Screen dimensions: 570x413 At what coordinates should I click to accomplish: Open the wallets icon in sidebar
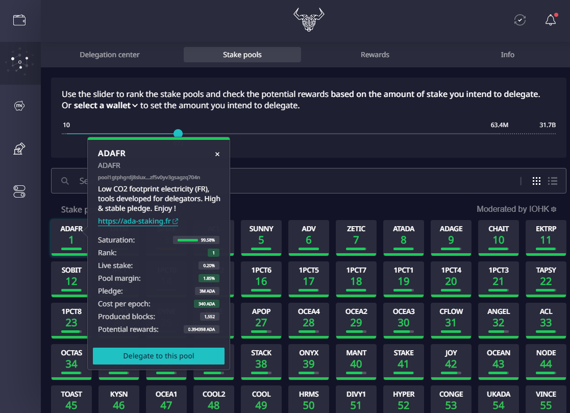[19, 20]
